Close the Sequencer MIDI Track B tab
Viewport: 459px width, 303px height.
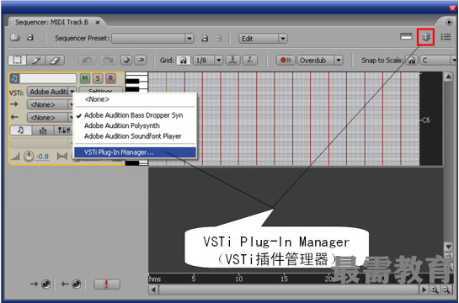[x=98, y=22]
